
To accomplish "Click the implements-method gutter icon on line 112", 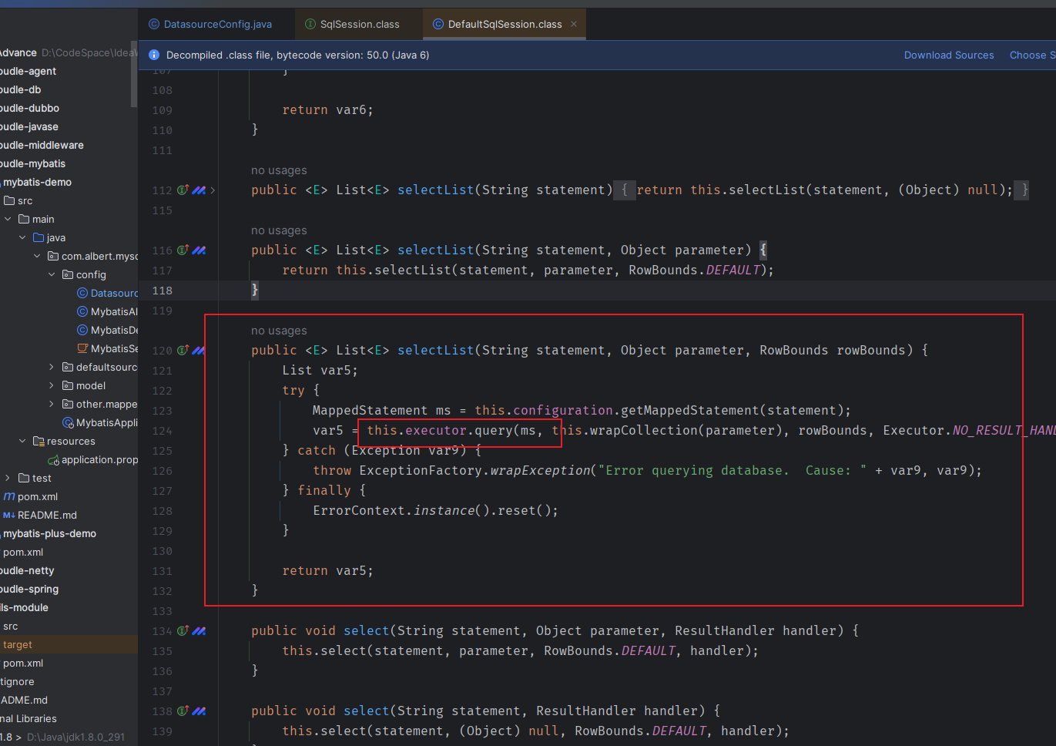I will 183,190.
